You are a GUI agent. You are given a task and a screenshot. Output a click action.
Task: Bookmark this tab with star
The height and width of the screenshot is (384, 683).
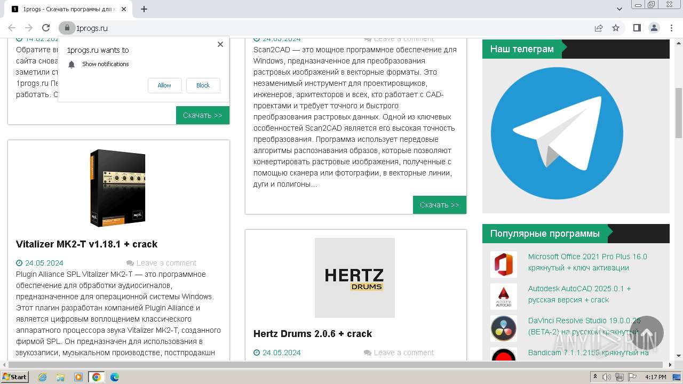pos(616,28)
